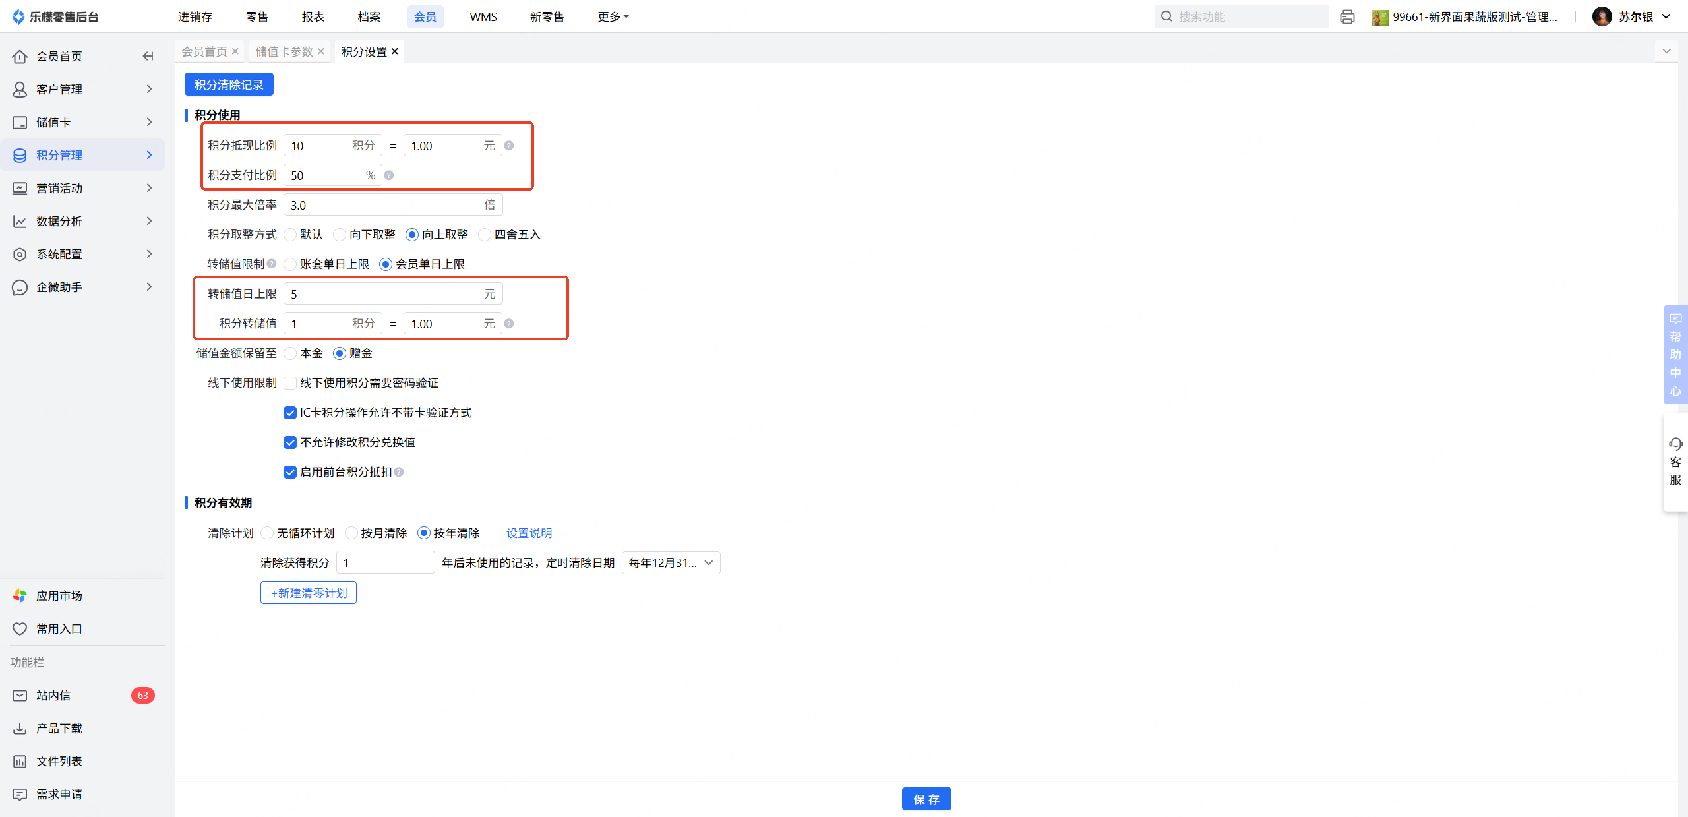Click the 客服 headset icon
The image size is (1688, 817).
[1675, 444]
